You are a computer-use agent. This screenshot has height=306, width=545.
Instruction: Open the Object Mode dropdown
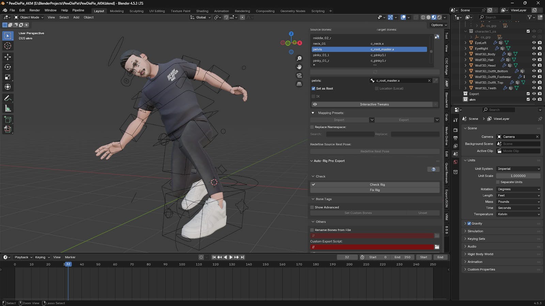tap(29, 17)
